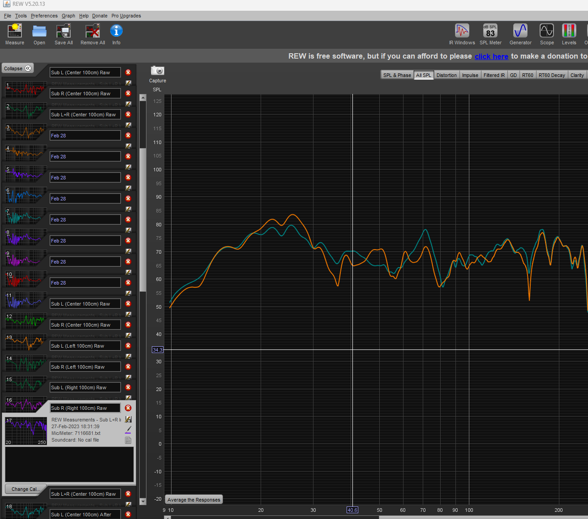Select measurement thumbnail number 12
This screenshot has width=588, height=519.
pos(26,321)
